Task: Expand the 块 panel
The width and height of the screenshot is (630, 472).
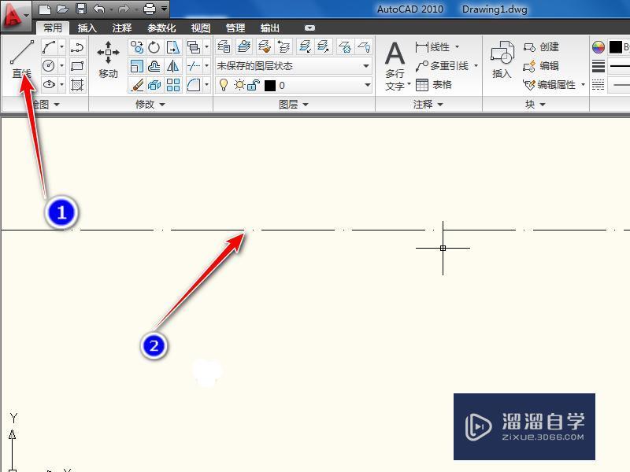Action: (535, 105)
